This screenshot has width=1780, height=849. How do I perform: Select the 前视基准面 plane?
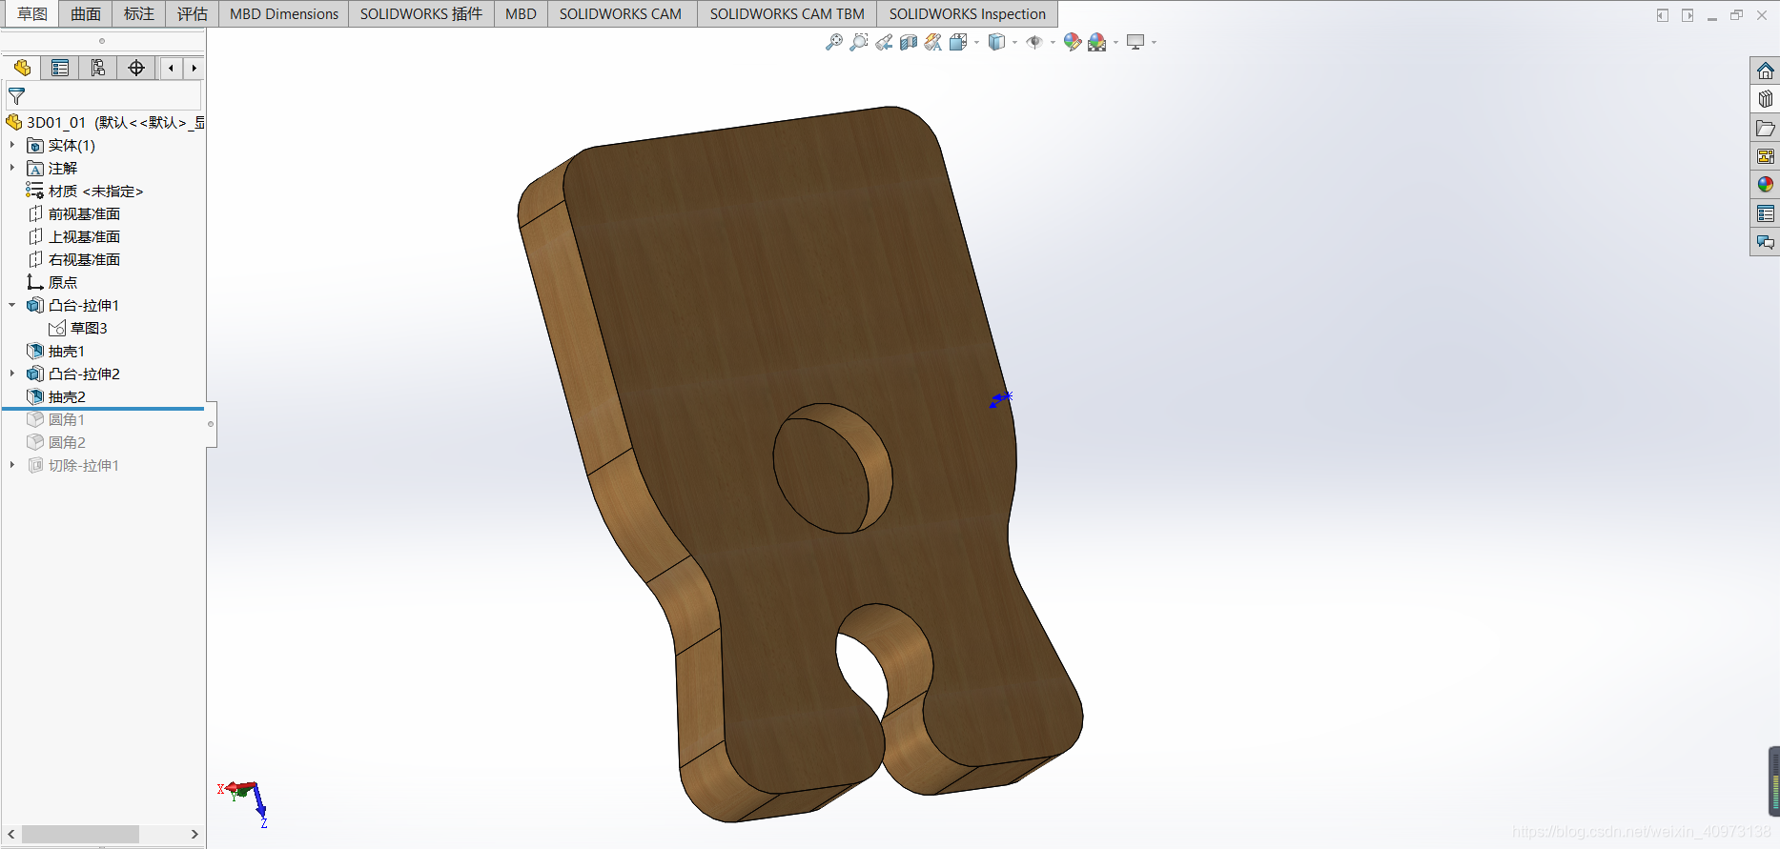(x=73, y=213)
